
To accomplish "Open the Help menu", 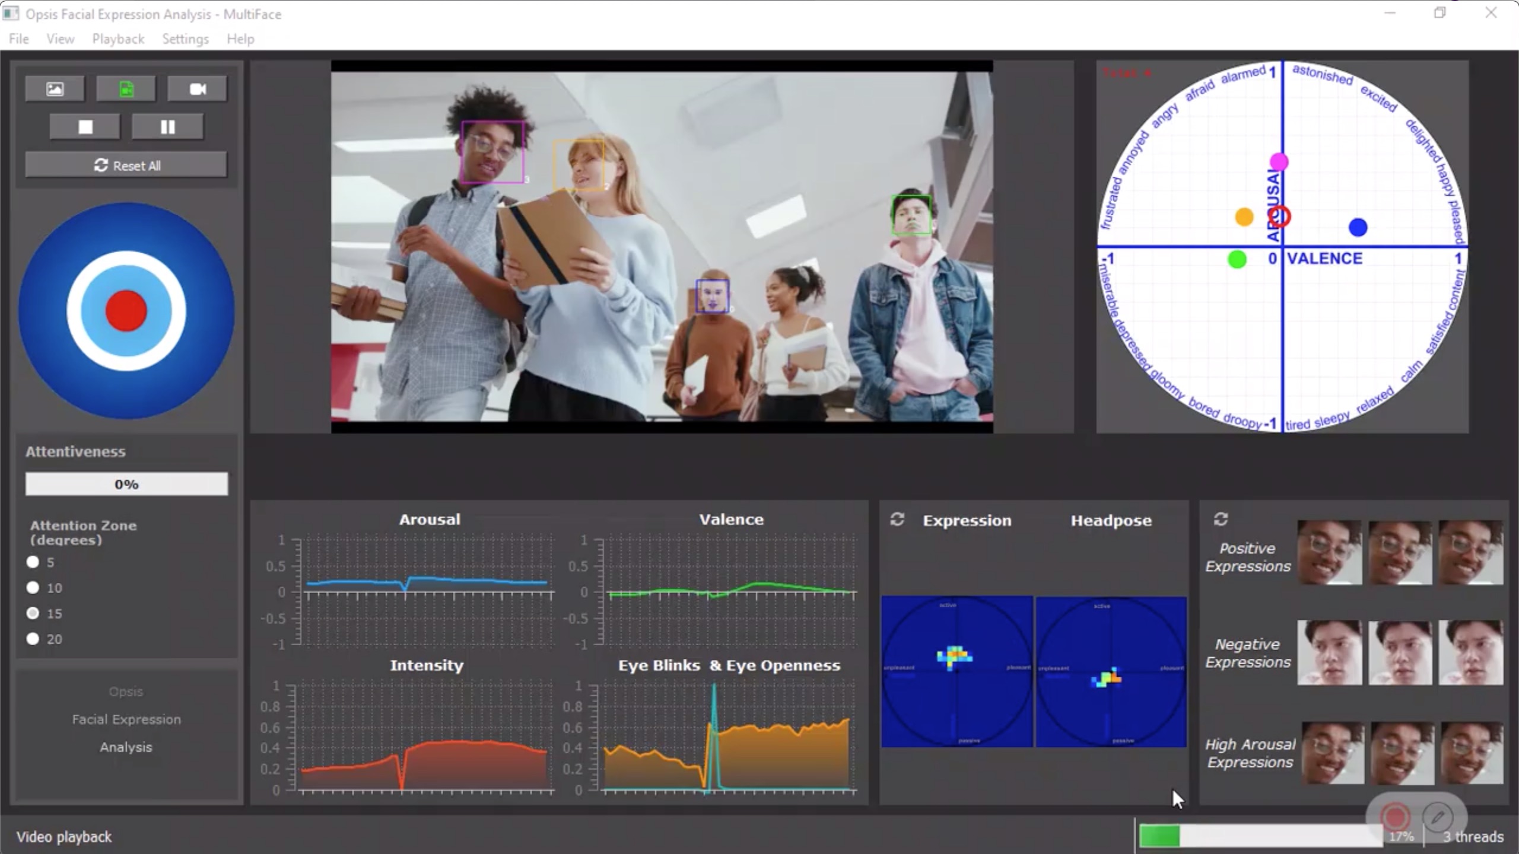I will (x=240, y=39).
